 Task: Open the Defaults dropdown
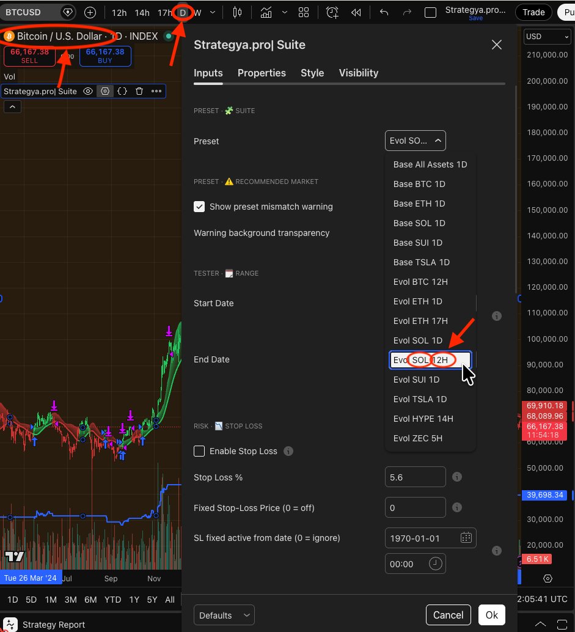224,615
